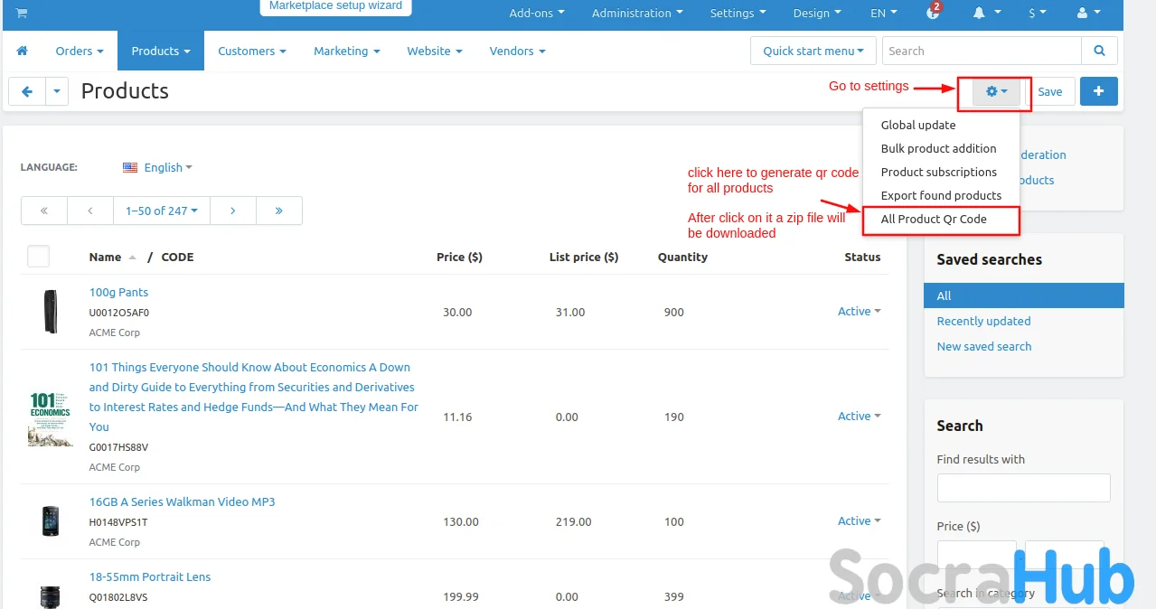Click the shopping cart icon in top bar

click(22, 13)
